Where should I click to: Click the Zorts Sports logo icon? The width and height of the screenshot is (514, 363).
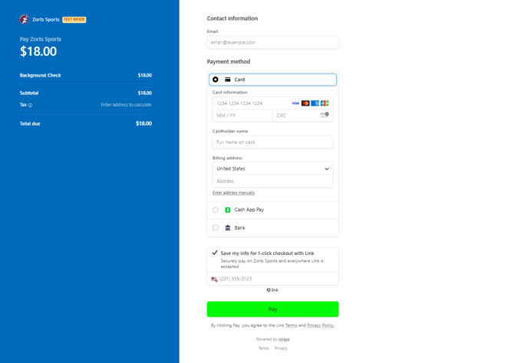[24, 19]
